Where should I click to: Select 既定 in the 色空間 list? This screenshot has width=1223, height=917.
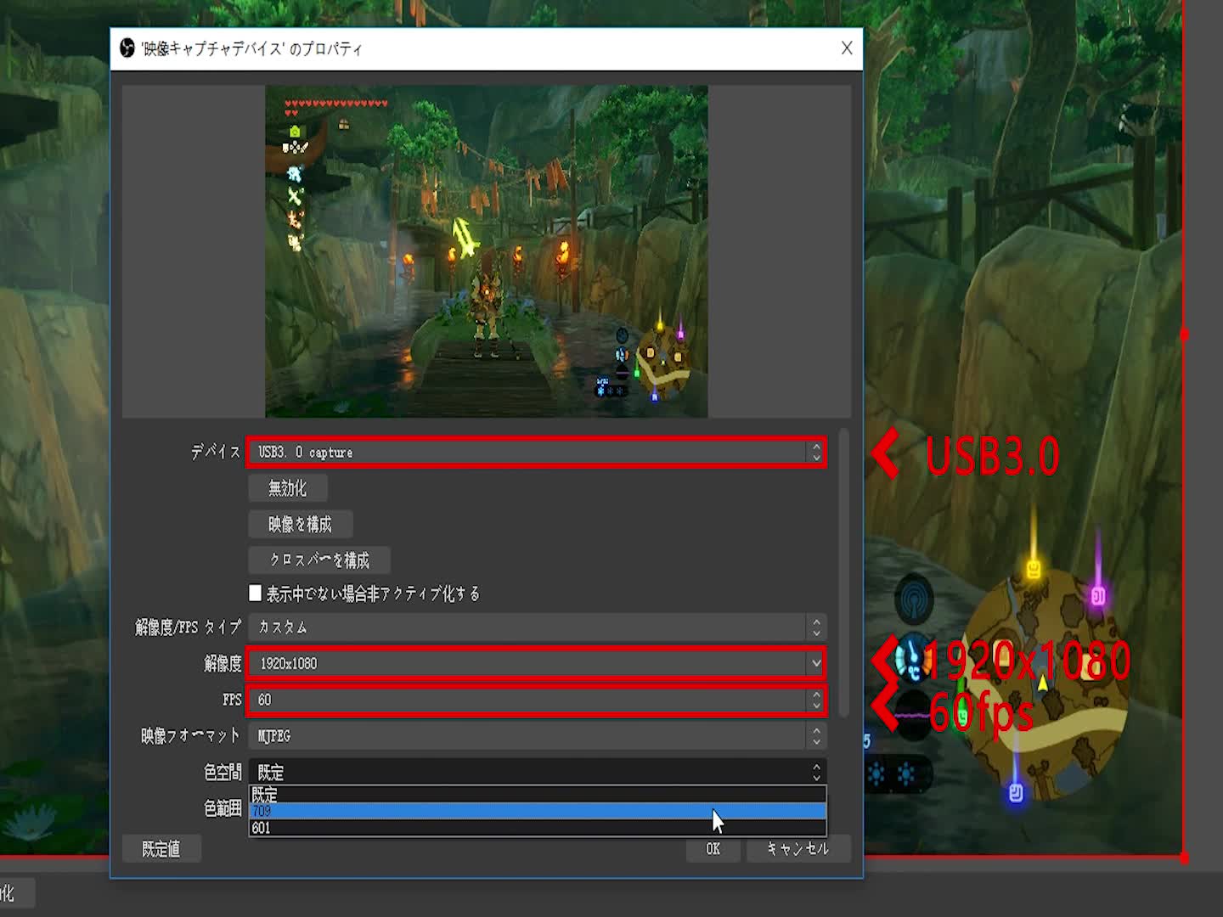tap(537, 795)
